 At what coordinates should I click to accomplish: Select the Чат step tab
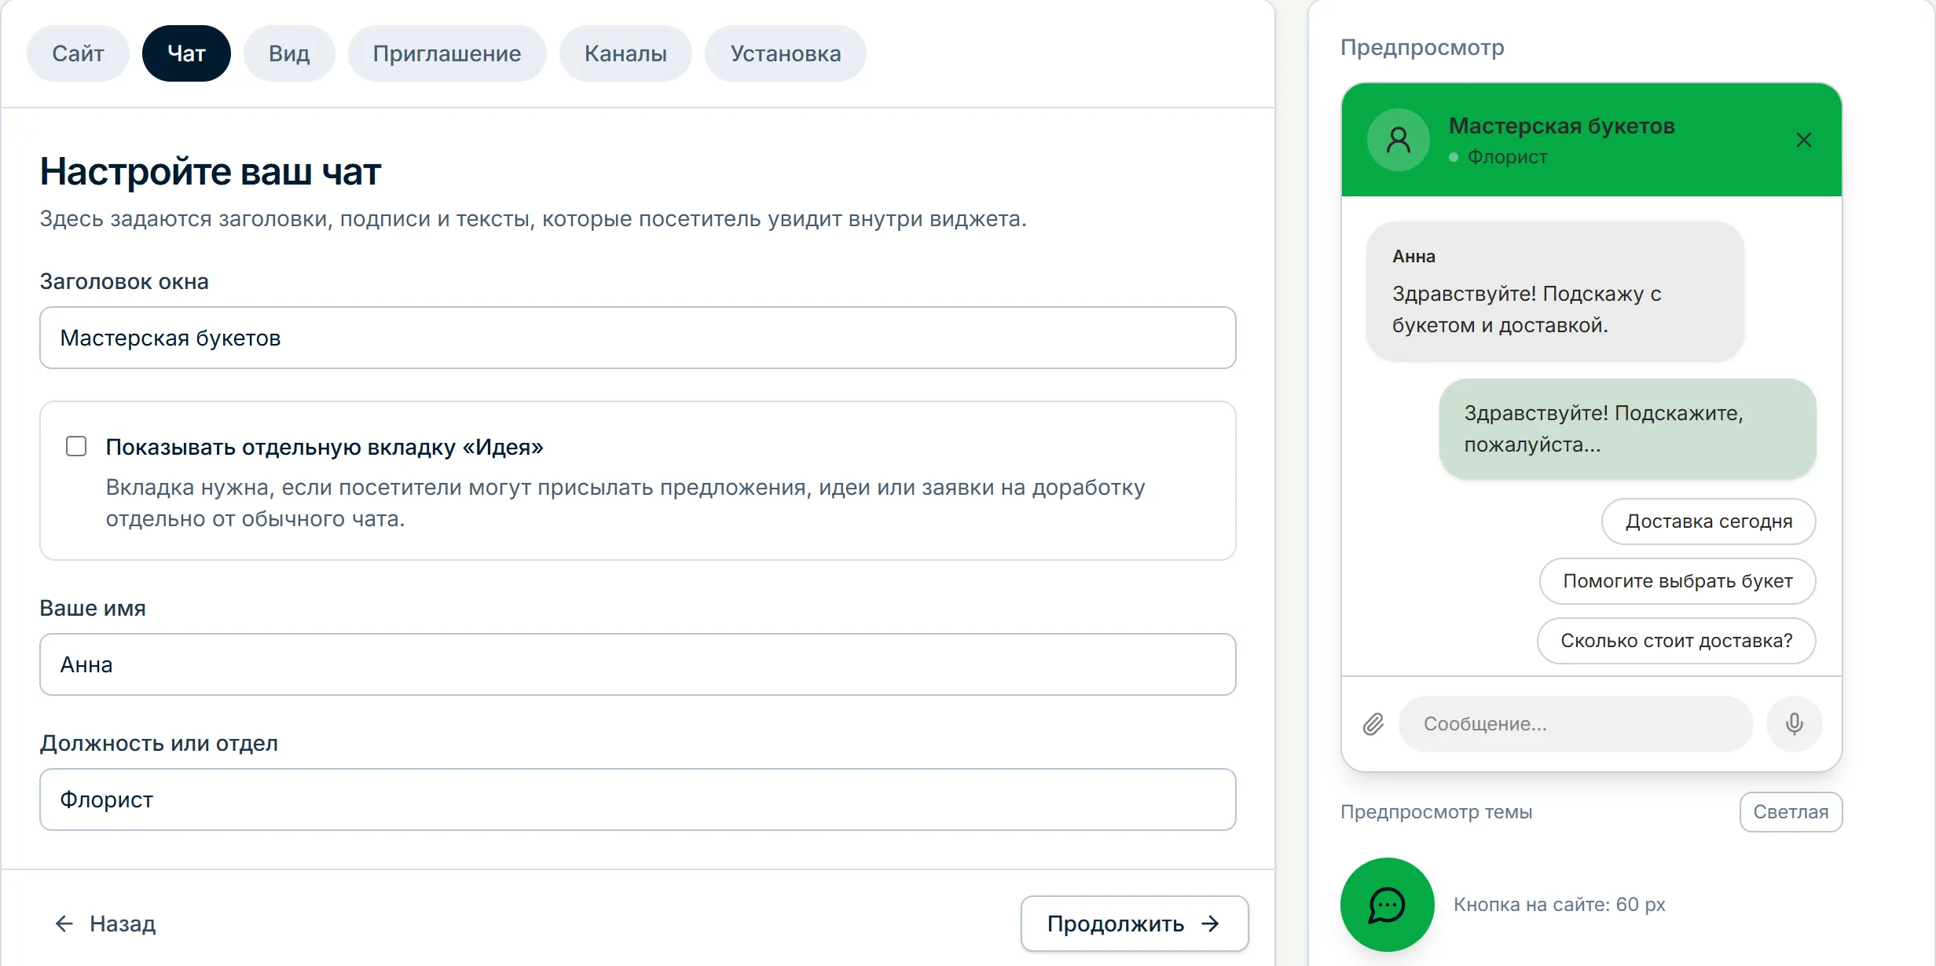click(x=186, y=53)
